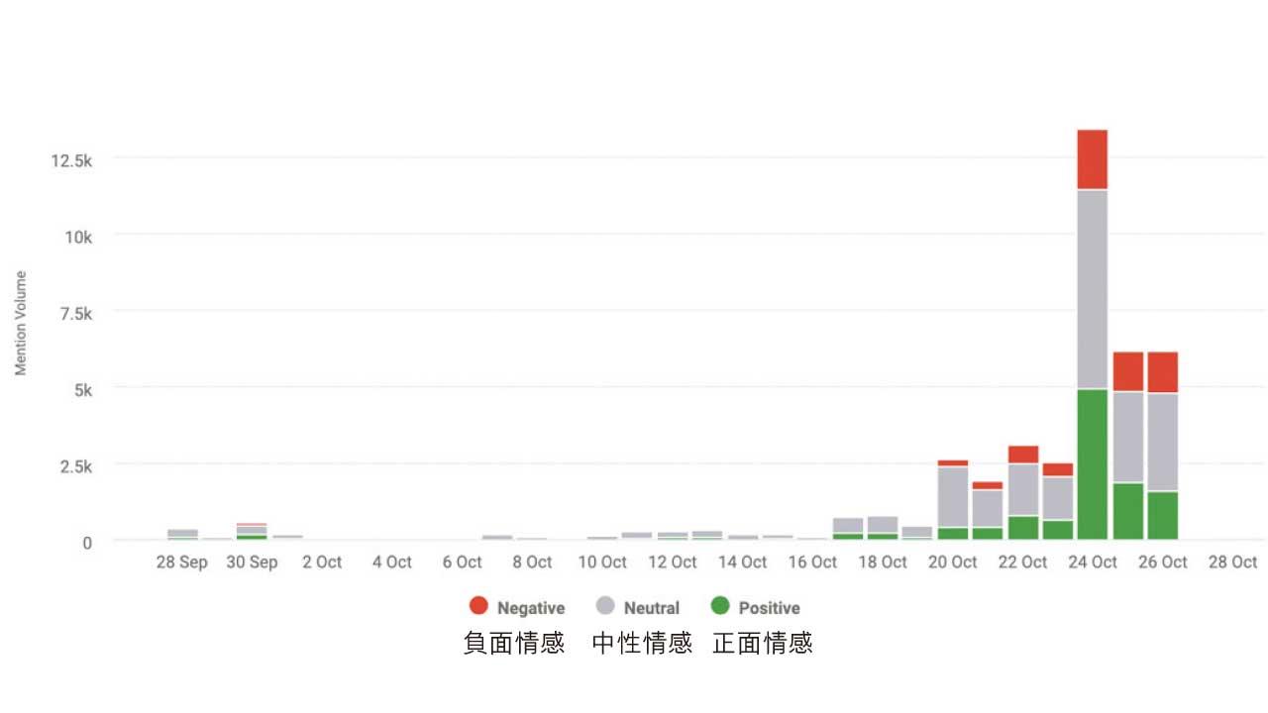Click the 正面情感 caption text
The height and width of the screenshot is (713, 1268).
click(762, 644)
